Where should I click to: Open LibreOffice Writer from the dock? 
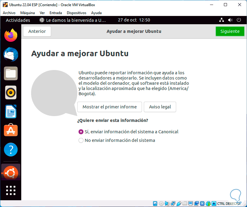click(11, 111)
